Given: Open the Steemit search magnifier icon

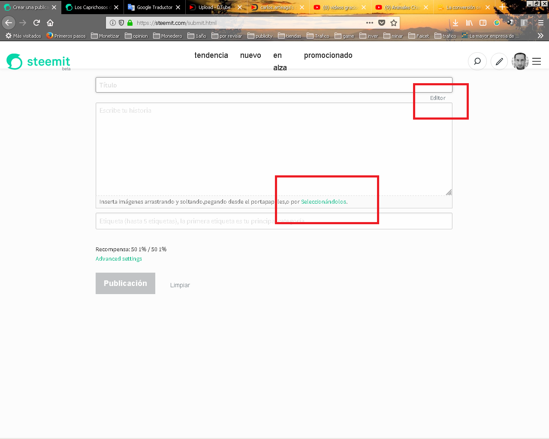Looking at the screenshot, I should [477, 61].
